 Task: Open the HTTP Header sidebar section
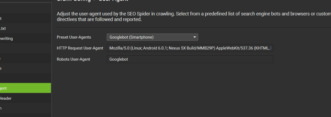[25, 98]
